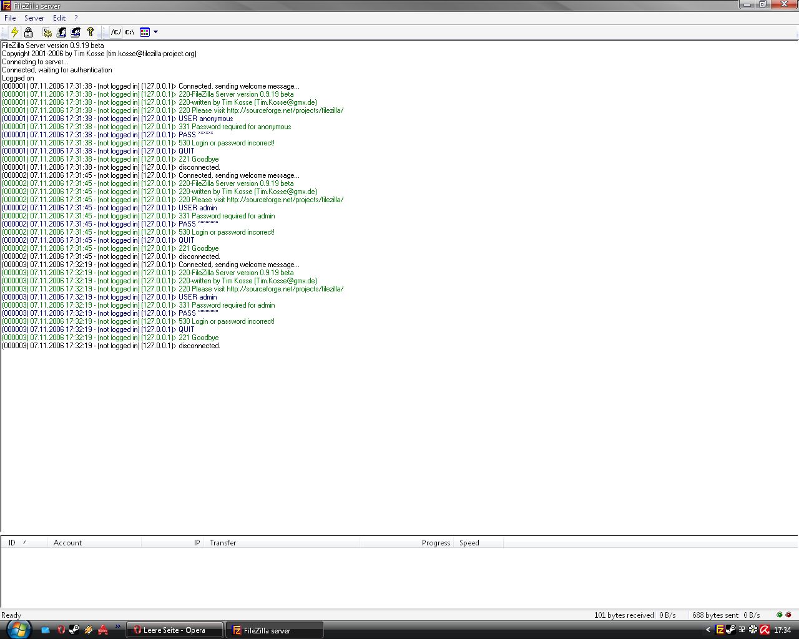The image size is (799, 639).
Task: Open the Edit menu
Action: tap(59, 18)
